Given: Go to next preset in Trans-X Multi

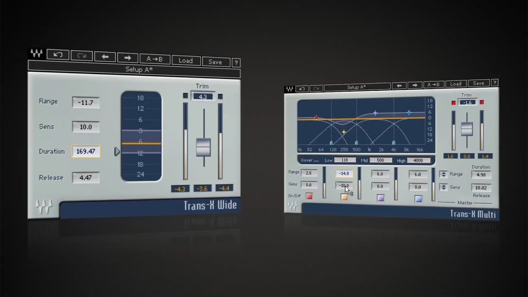Looking at the screenshot, I should pyautogui.click(x=415, y=85).
